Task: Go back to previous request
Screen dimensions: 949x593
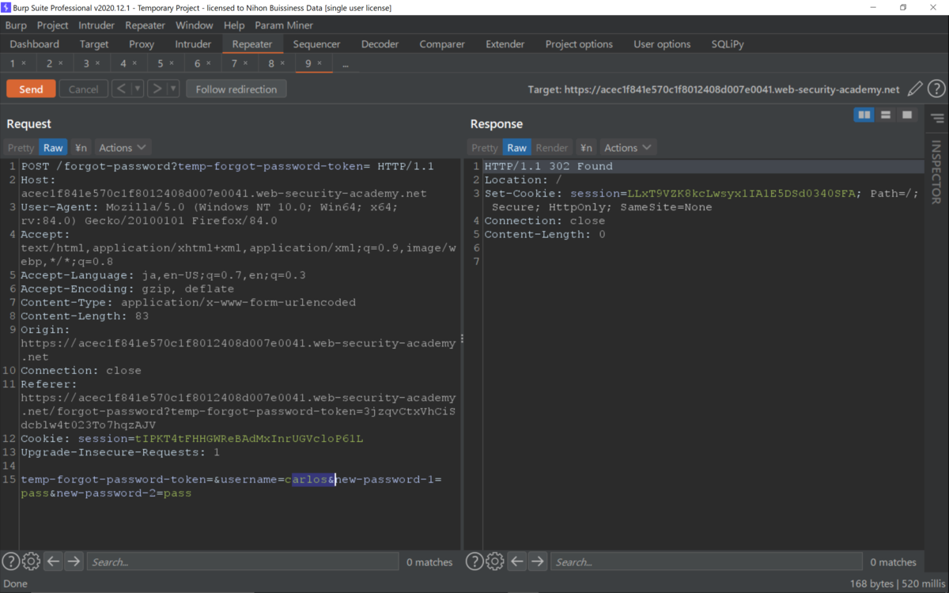Action: point(121,89)
